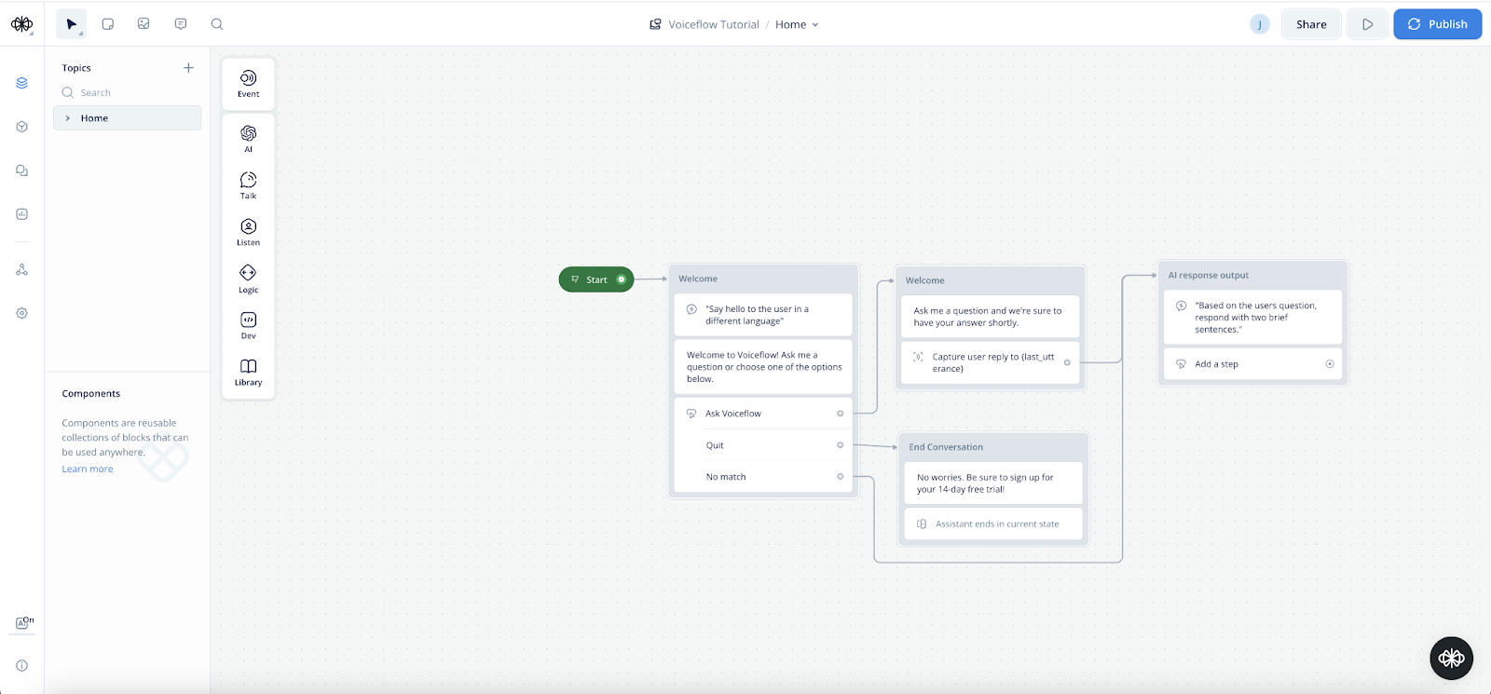This screenshot has width=1491, height=694.
Task: Select the pointer cursor tool
Action: pos(71,24)
